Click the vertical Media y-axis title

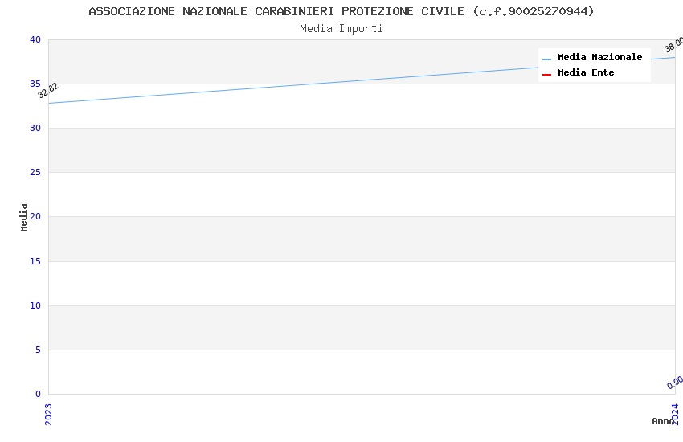(24, 217)
